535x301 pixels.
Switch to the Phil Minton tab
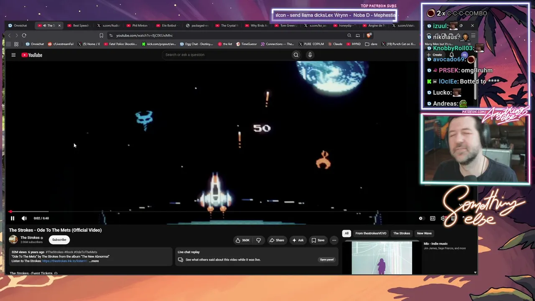(x=138, y=26)
